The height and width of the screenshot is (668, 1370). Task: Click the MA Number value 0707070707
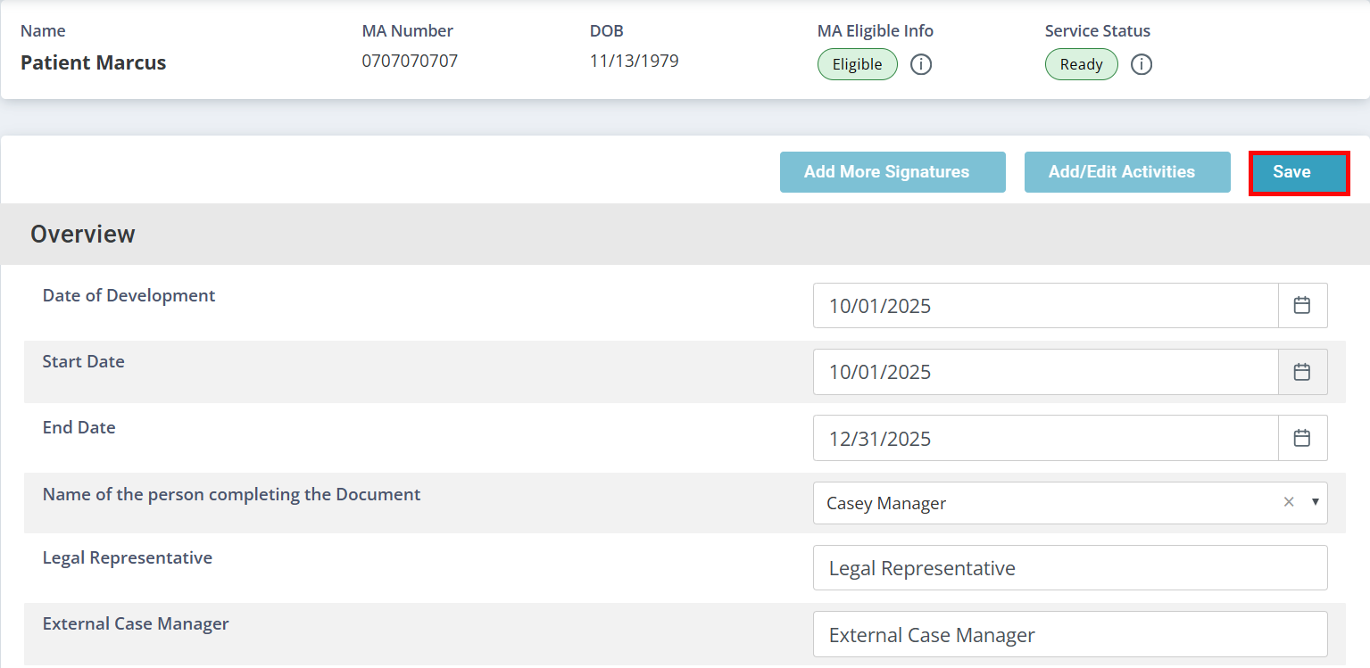[x=410, y=62]
